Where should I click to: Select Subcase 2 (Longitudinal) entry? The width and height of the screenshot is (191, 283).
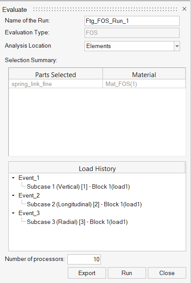coord(84,204)
